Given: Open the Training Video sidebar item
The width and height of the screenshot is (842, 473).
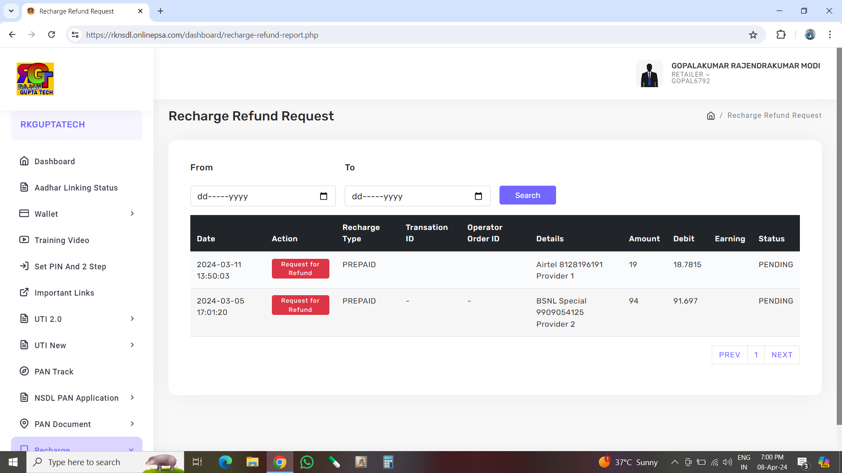Looking at the screenshot, I should click(x=61, y=240).
